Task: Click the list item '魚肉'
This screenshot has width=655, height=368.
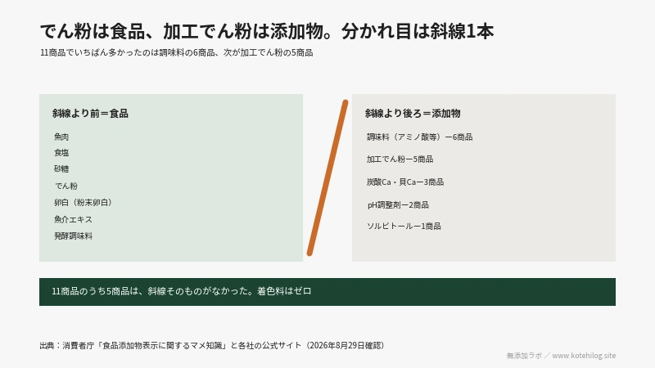Action: pyautogui.click(x=61, y=137)
